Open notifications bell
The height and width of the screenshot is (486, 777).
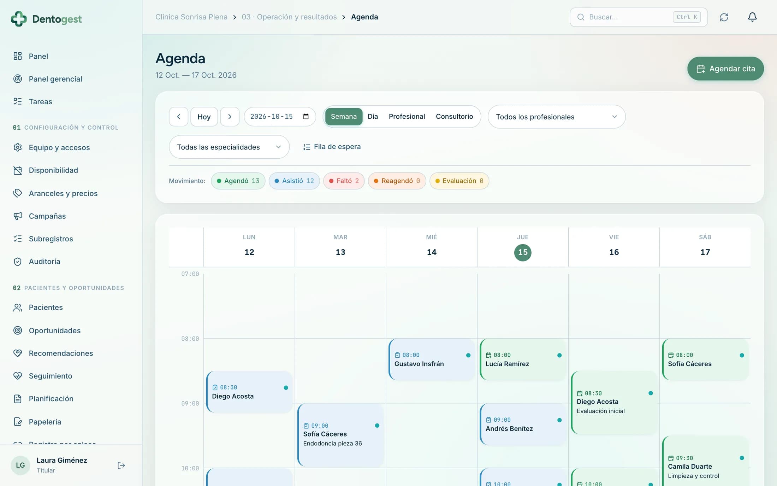point(752,17)
